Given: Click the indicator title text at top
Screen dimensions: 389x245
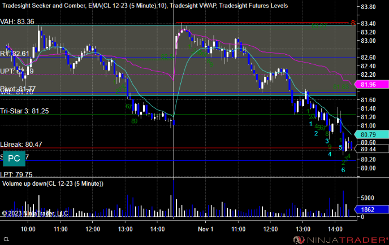Looking at the screenshot, I should pos(145,6).
